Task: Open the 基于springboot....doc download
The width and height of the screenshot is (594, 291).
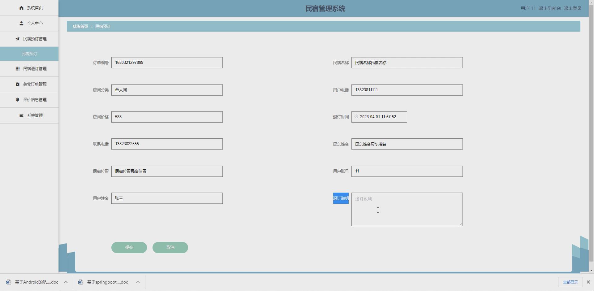Action: [x=107, y=282]
